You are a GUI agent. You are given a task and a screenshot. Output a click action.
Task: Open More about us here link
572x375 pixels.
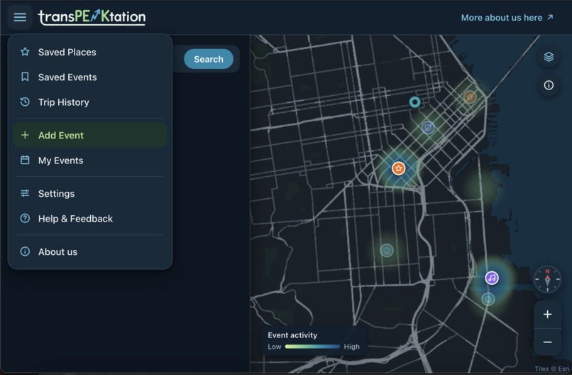coord(507,18)
